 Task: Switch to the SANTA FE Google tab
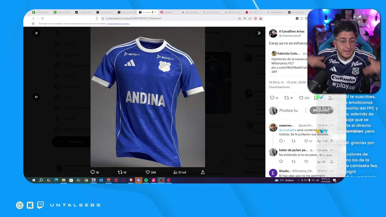point(233,12)
